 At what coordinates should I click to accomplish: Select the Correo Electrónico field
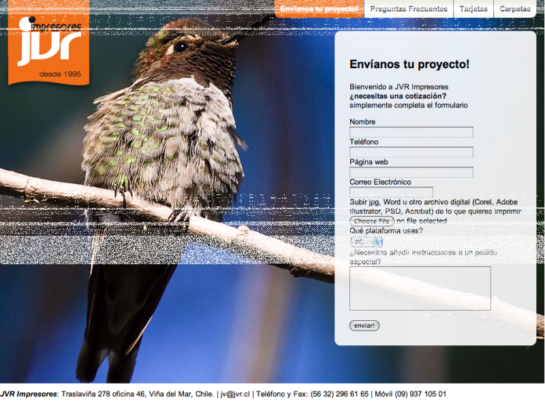click(x=391, y=192)
